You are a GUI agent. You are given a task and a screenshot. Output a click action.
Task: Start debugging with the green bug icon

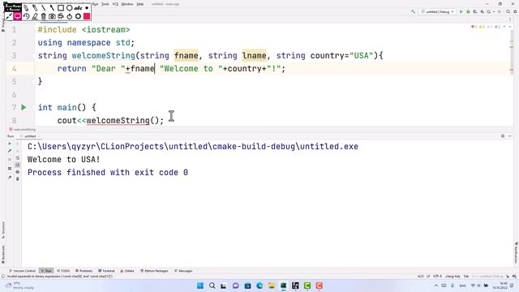[468, 11]
